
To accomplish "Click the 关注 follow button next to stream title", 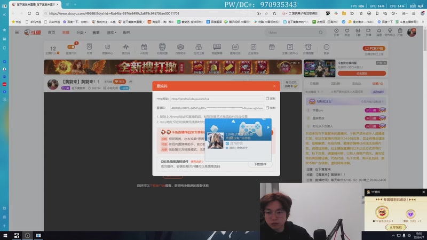I will 120,82.
